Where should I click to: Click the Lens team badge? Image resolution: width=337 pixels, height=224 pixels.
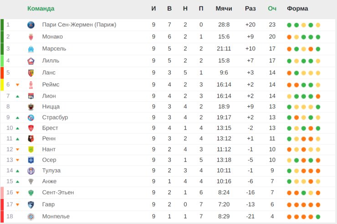31,73
